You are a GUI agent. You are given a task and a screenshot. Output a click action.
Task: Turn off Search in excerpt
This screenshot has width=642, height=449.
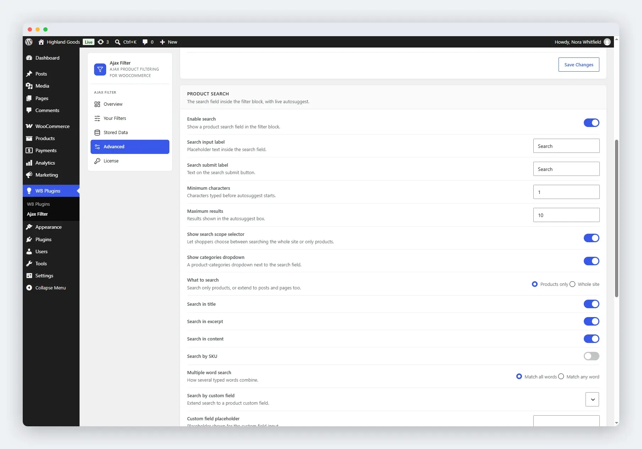coord(591,321)
